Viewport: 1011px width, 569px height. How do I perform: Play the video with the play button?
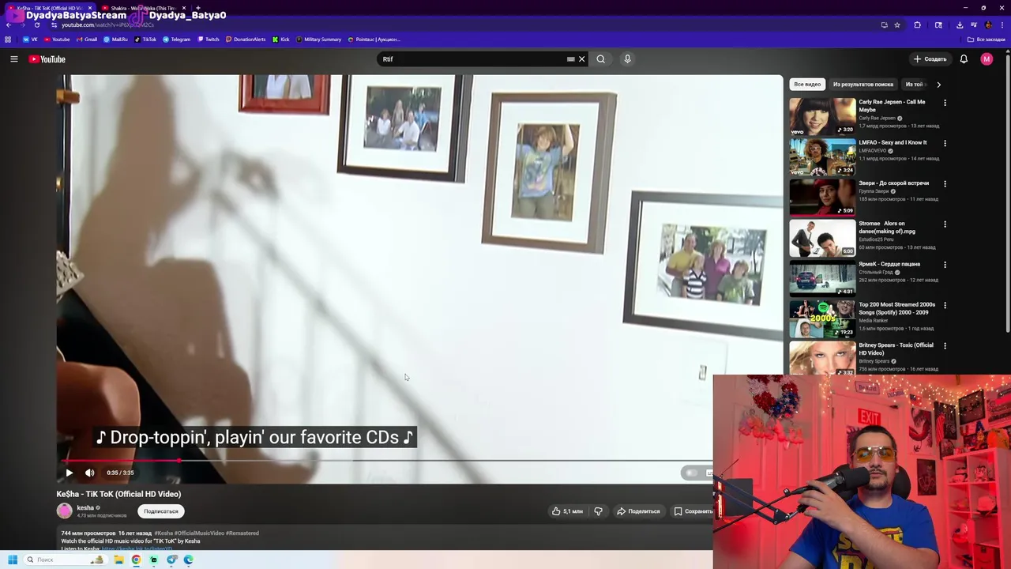(69, 473)
